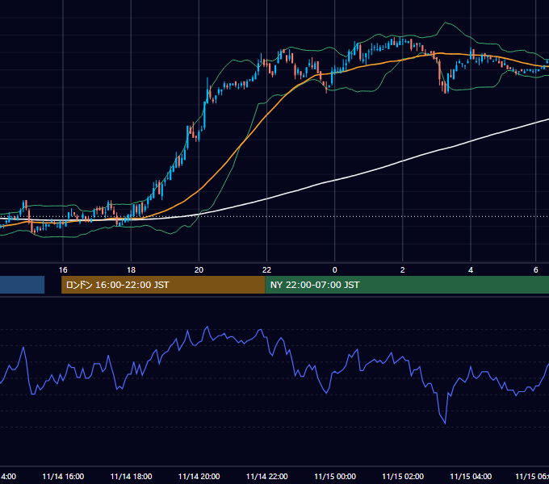Click the 4 hour label on upper axis

tap(471, 270)
